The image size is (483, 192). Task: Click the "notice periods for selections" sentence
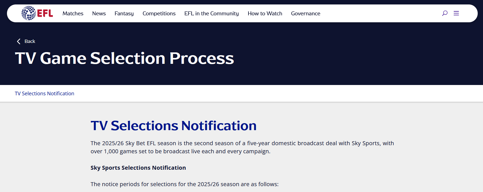tap(185, 184)
